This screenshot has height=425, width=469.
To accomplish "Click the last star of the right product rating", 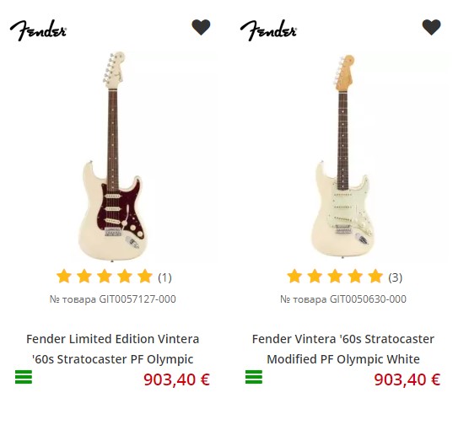I will (x=375, y=276).
